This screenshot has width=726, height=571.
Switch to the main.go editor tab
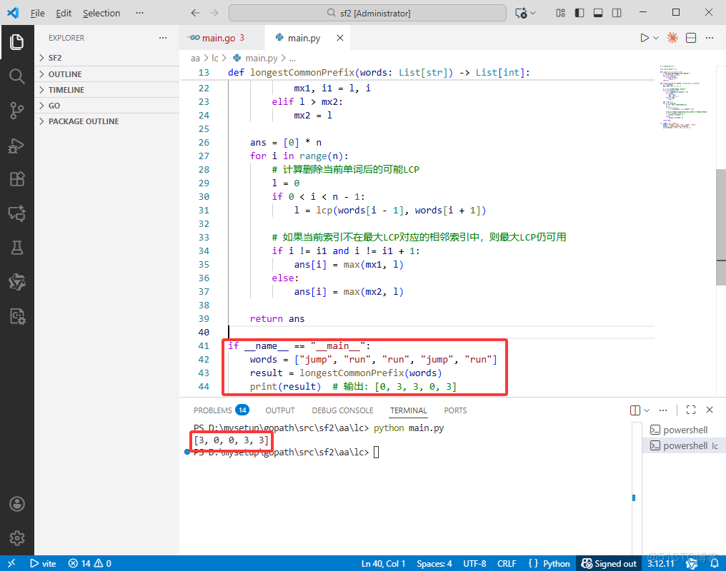click(x=218, y=38)
